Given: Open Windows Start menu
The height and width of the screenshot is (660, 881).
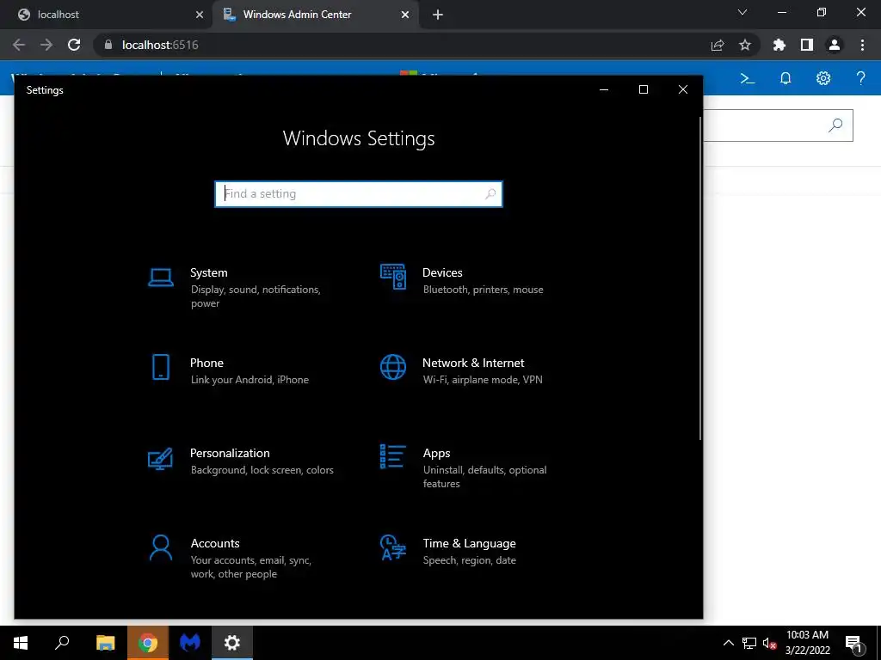Looking at the screenshot, I should (x=21, y=643).
